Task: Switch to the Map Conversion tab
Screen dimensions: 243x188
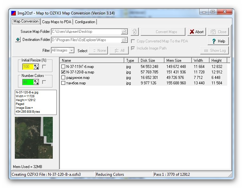Action: coord(26,21)
